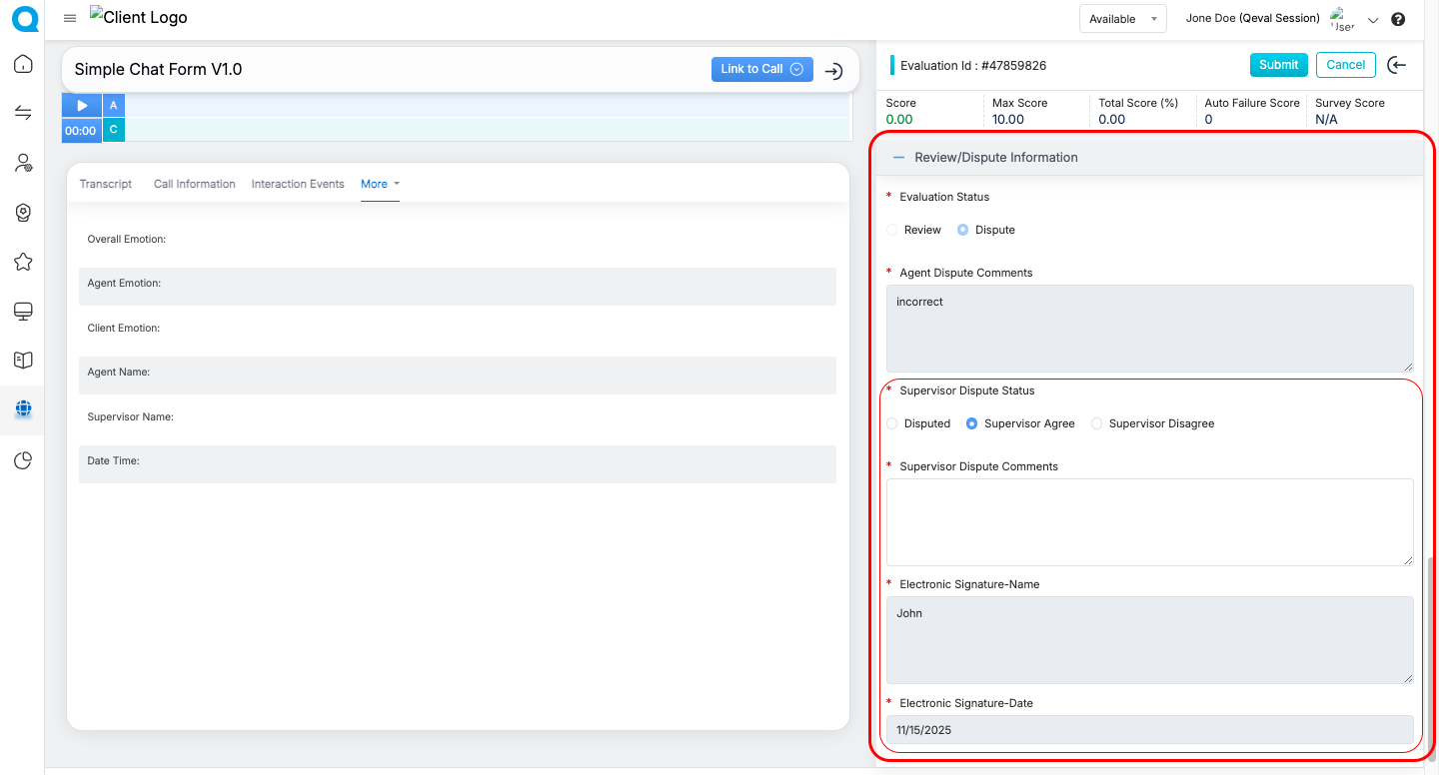
Task: Open the Available status dropdown
Action: coord(1122,19)
